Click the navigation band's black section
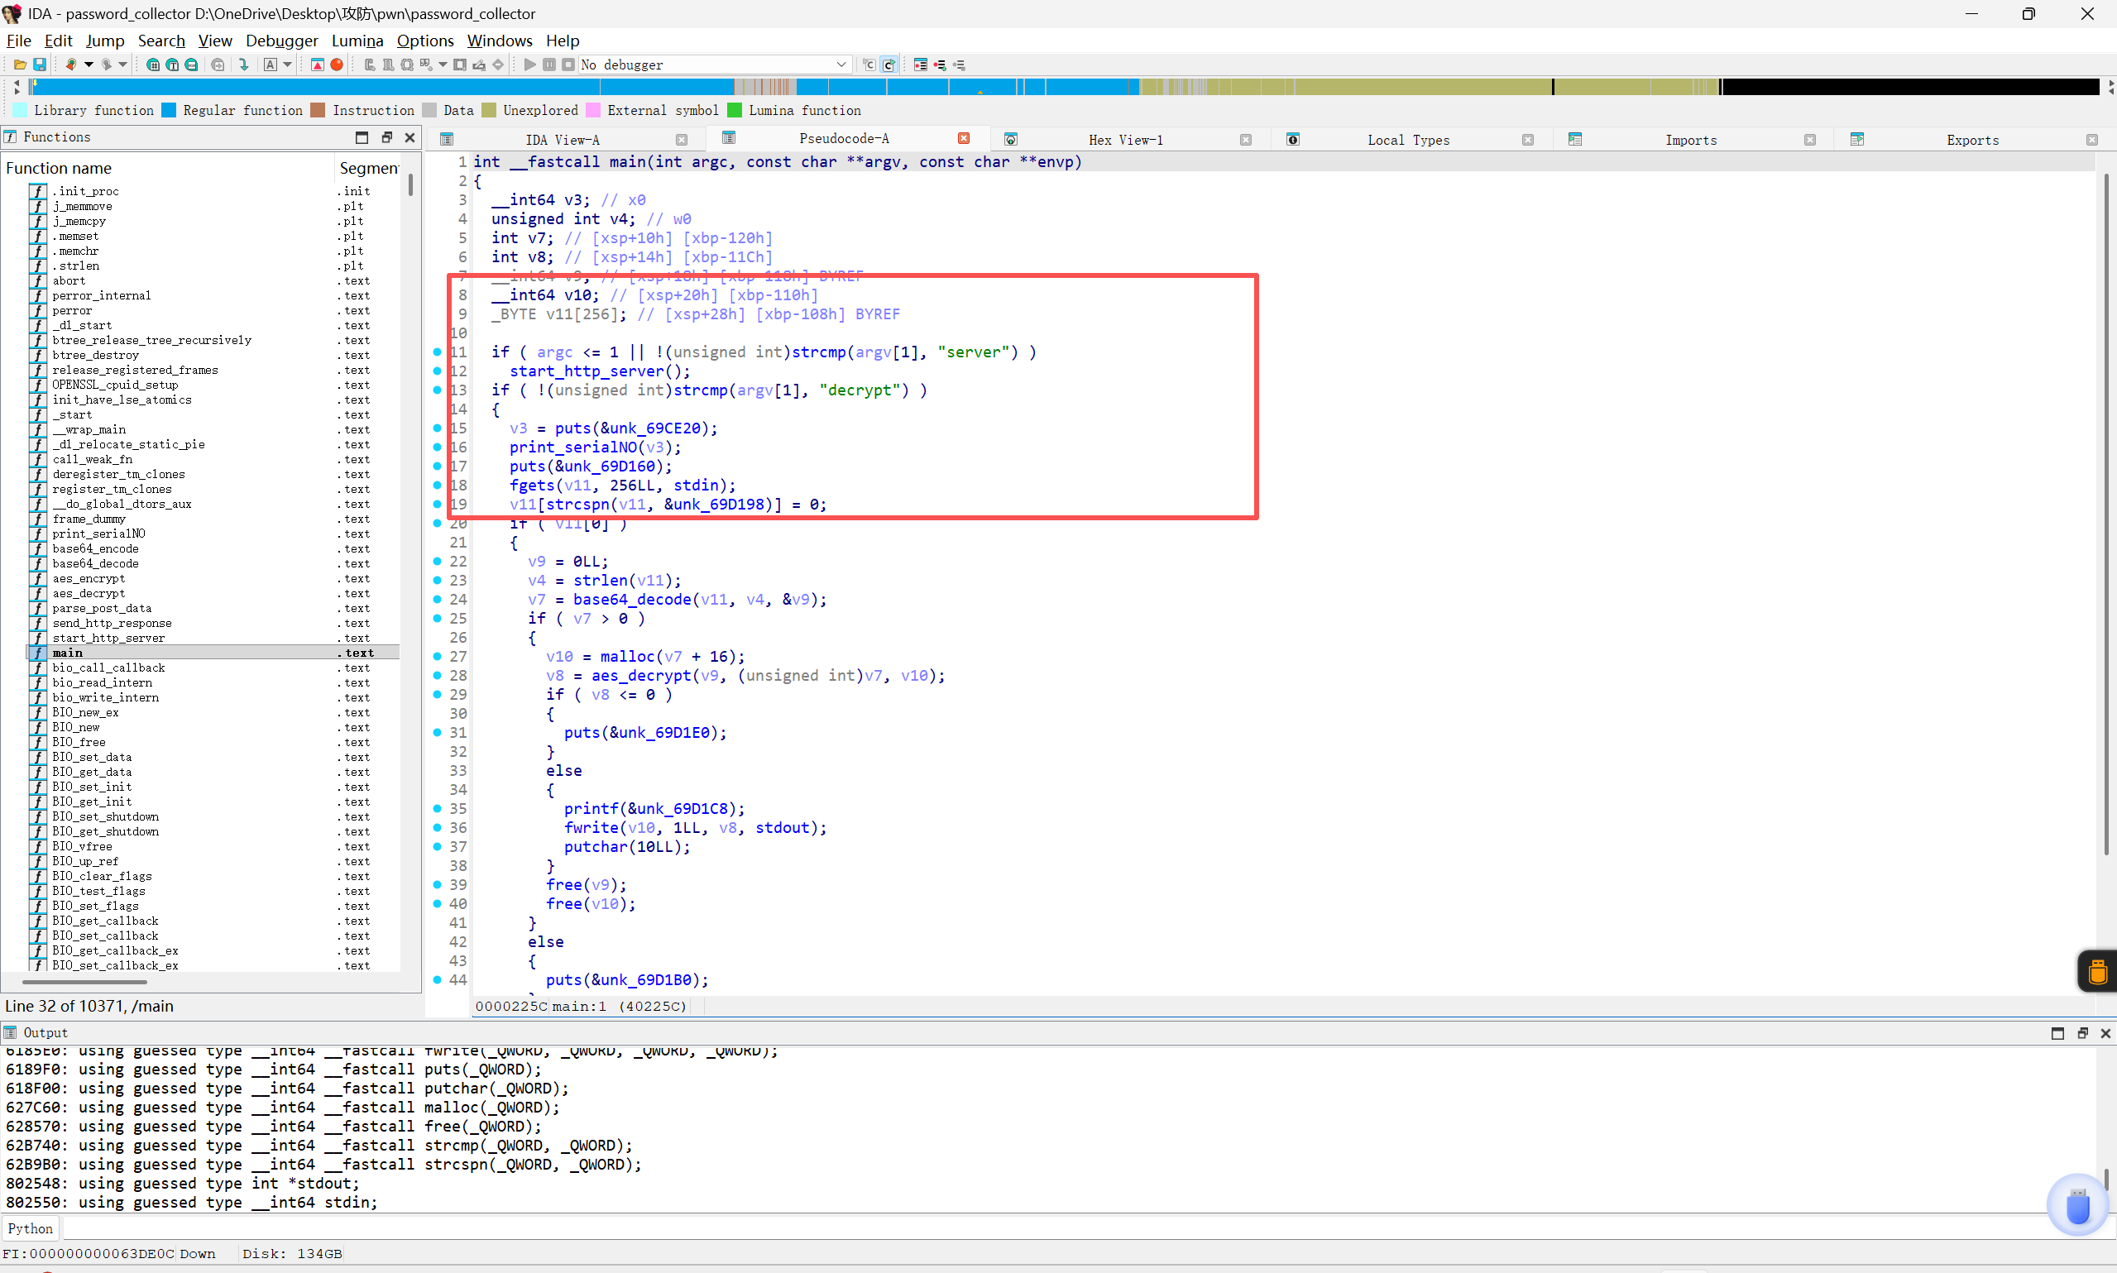 pyautogui.click(x=1909, y=87)
